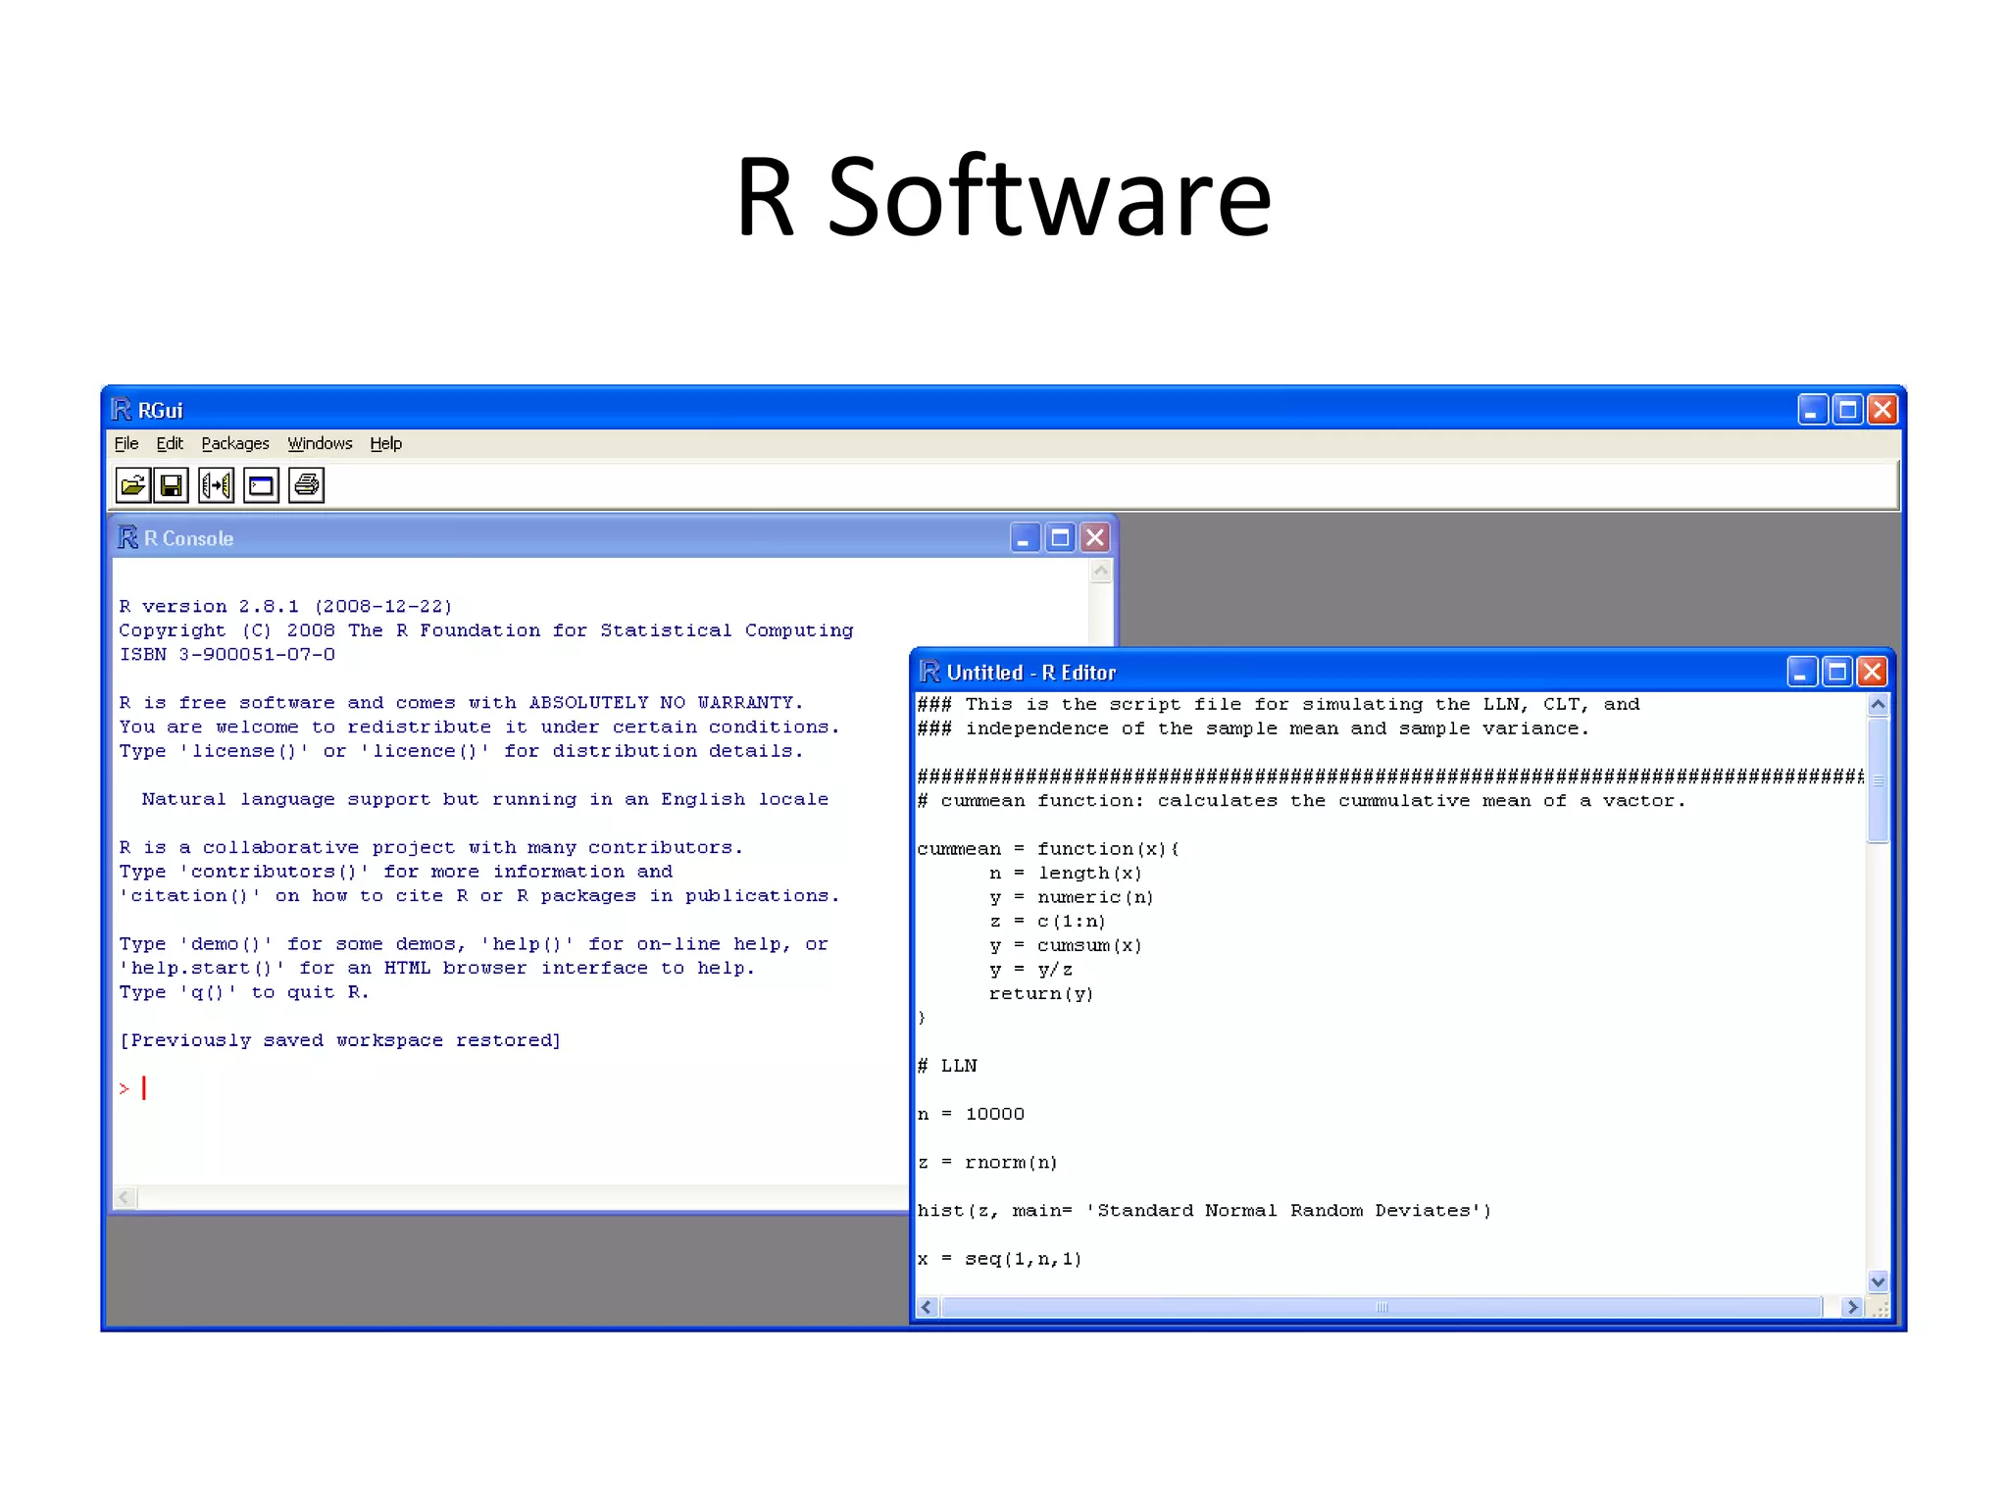Click 'ISBN 3-900051-07-0' text in console
Image resolution: width=2008 pixels, height=1506 pixels.
click(x=227, y=654)
